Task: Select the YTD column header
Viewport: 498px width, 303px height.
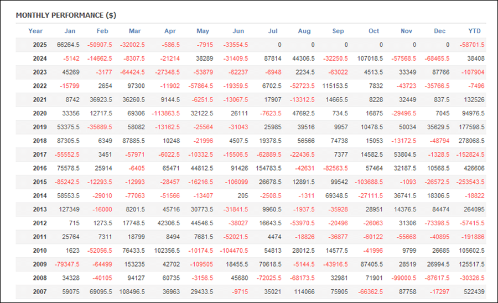Action: (475, 31)
